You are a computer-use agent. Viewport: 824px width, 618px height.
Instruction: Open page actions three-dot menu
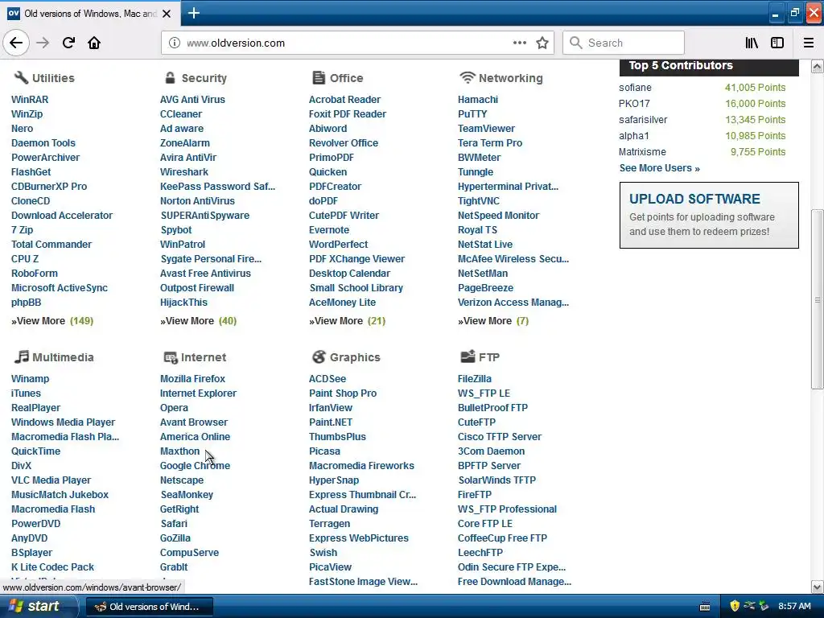[519, 43]
